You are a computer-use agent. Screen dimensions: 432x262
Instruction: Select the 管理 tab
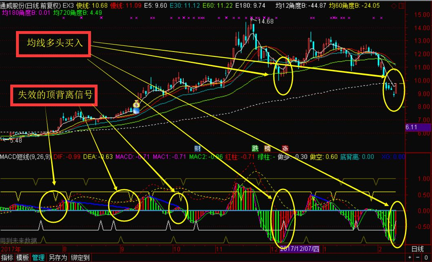click(38, 258)
